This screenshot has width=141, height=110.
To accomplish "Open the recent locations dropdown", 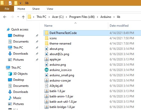I will (x=18, y=17).
